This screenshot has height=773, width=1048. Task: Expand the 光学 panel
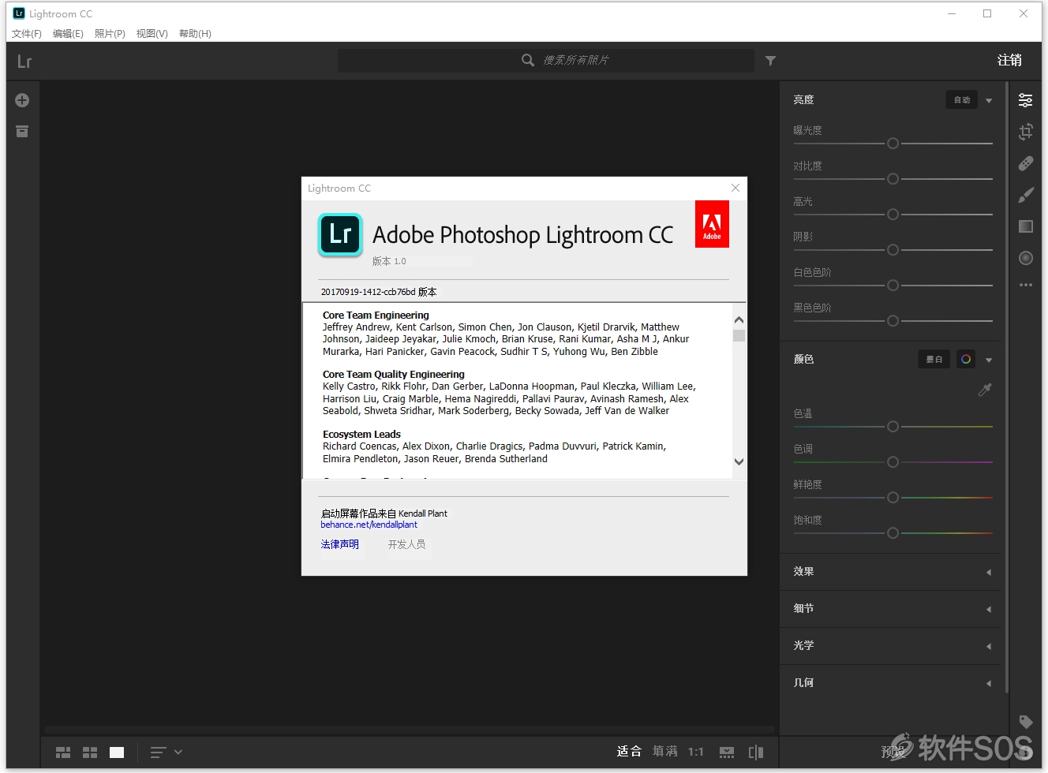tap(890, 646)
